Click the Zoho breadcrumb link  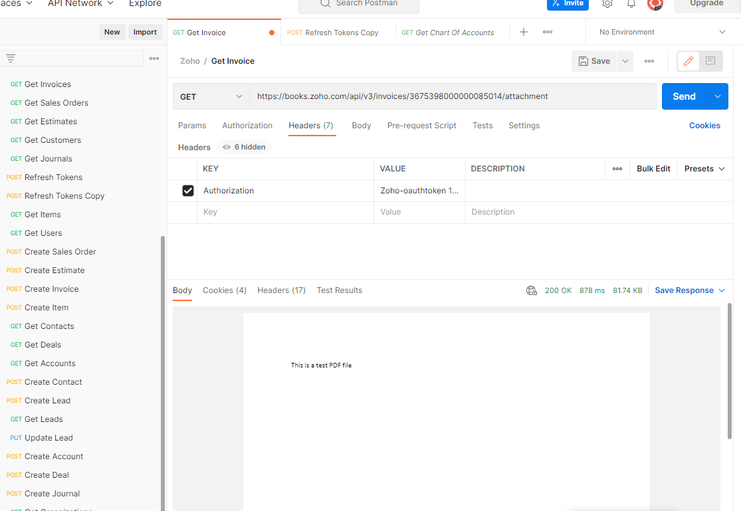(x=190, y=61)
